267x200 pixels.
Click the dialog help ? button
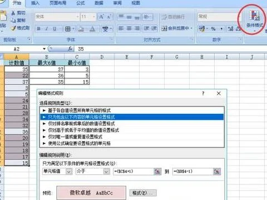click(203, 93)
